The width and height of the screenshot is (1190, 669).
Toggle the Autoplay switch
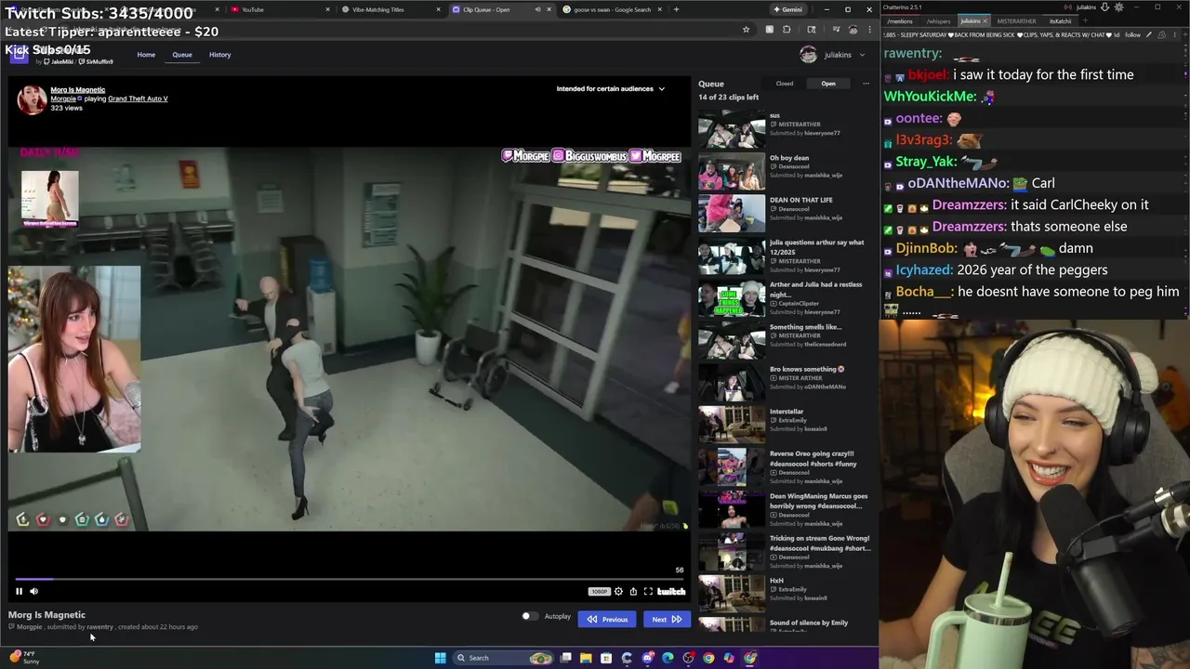pos(528,616)
